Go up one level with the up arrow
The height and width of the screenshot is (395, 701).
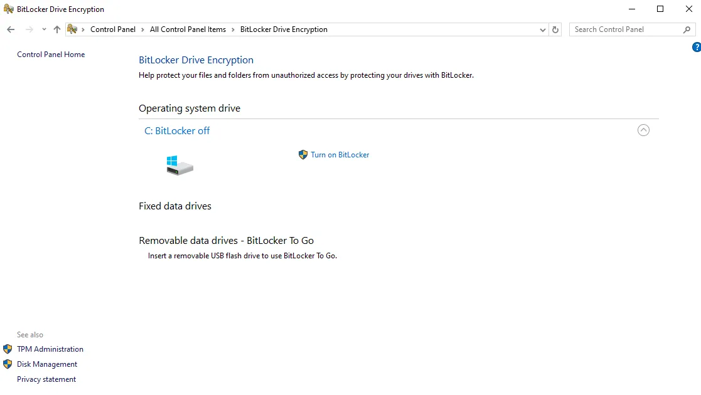(x=56, y=29)
